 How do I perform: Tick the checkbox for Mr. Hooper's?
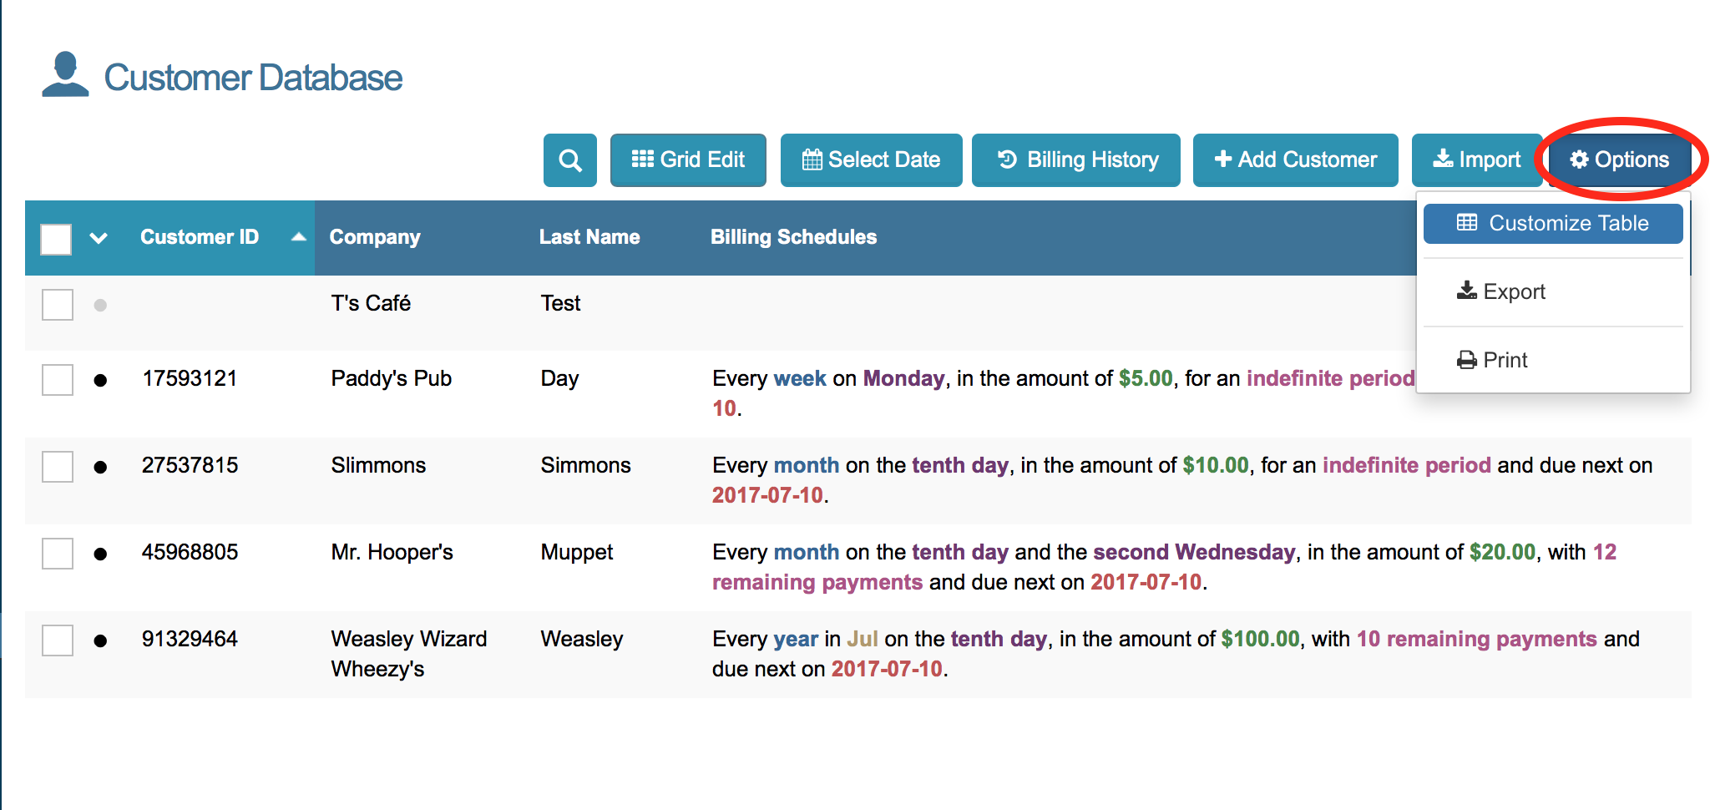click(x=58, y=554)
